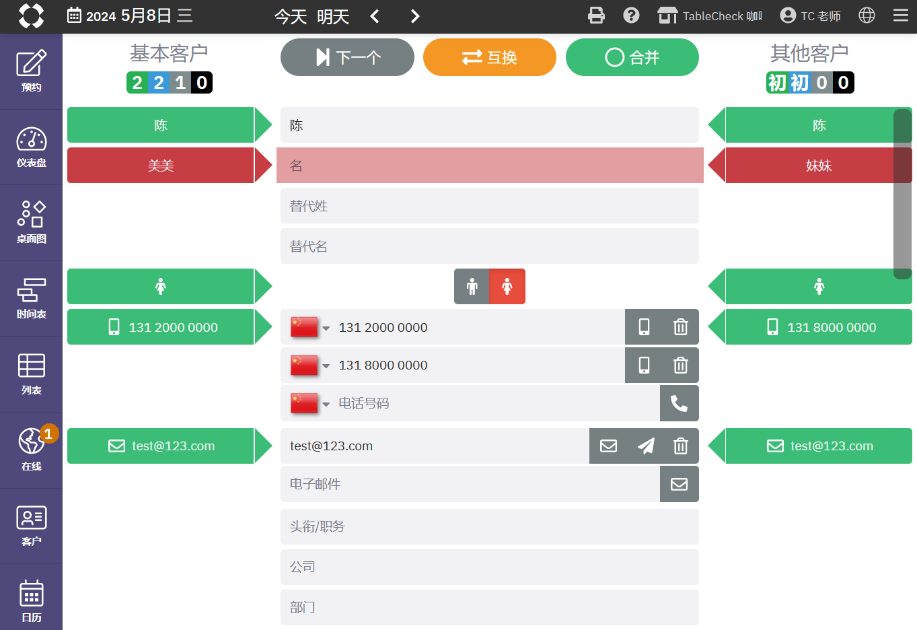
Task: Open the 桌面图 floor plan sidebar icon
Action: point(31,223)
